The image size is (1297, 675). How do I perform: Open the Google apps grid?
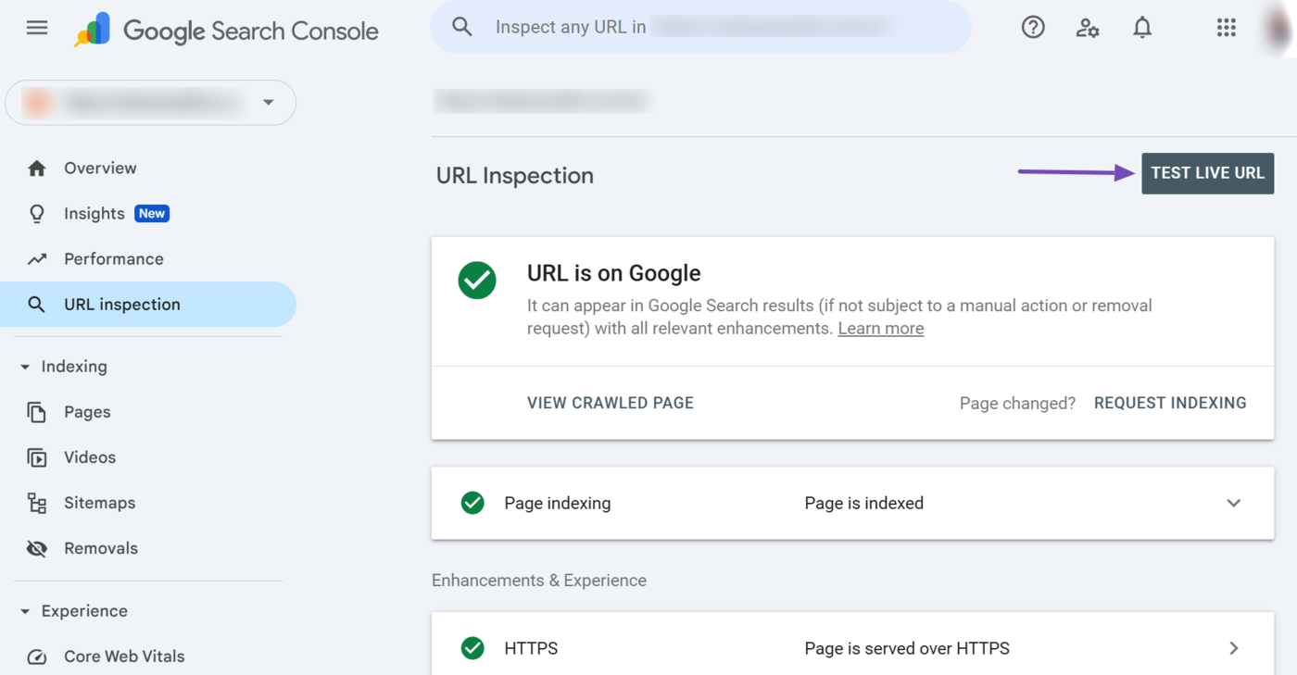click(x=1227, y=28)
